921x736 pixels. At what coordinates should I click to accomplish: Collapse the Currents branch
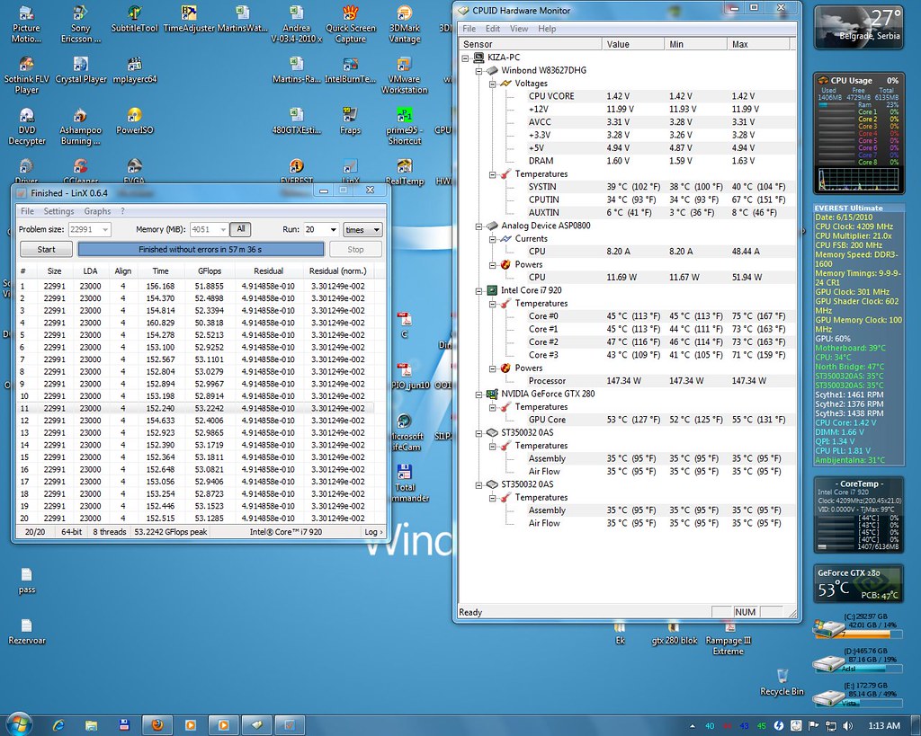tap(493, 239)
